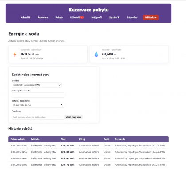This screenshot has width=186, height=170.
Task: Focus the Celkový stav měřidla input field
Action: click(38, 95)
